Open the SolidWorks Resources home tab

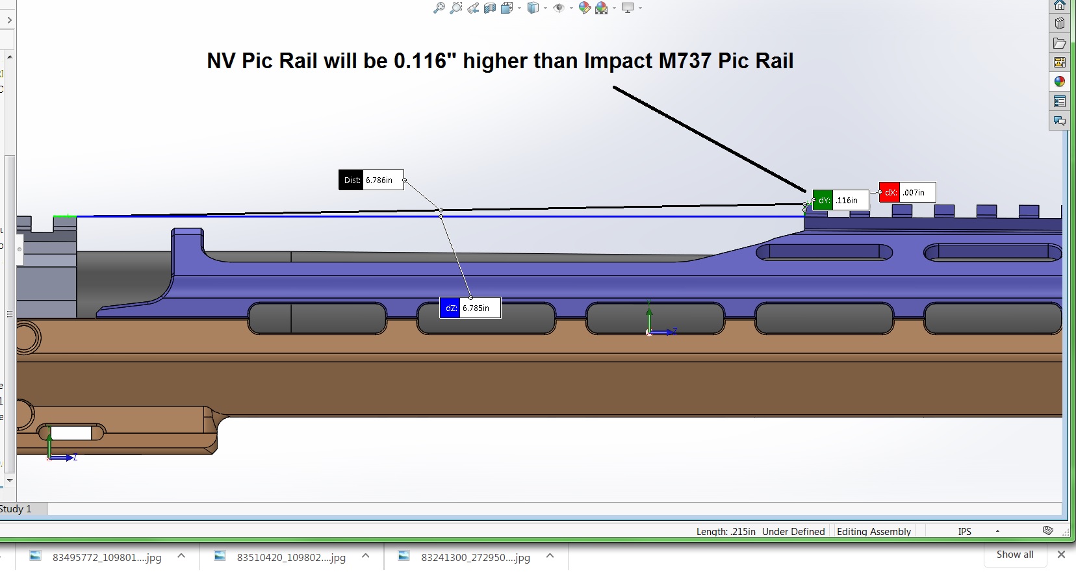pyautogui.click(x=1060, y=5)
